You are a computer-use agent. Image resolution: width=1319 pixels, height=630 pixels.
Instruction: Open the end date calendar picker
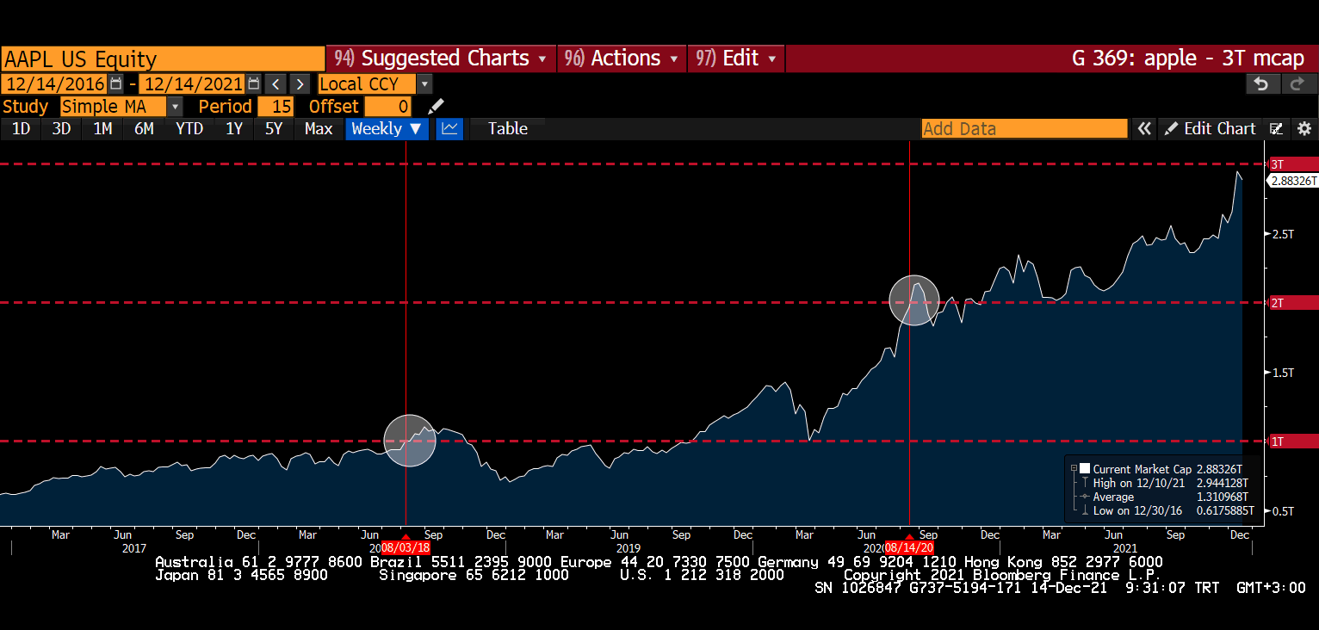point(253,83)
